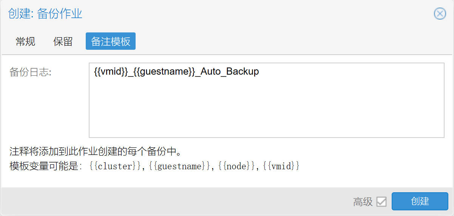
Task: Click the 创建 button
Action: tap(420, 201)
